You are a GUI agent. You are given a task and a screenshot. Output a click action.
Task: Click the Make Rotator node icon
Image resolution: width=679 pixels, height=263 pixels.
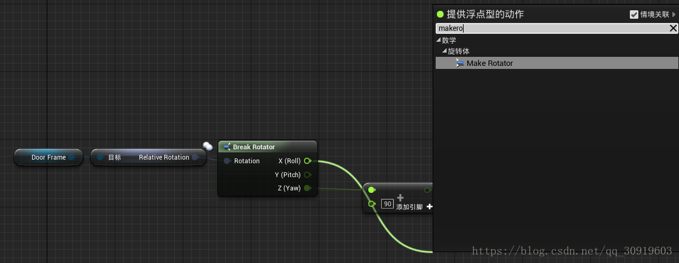pos(459,63)
